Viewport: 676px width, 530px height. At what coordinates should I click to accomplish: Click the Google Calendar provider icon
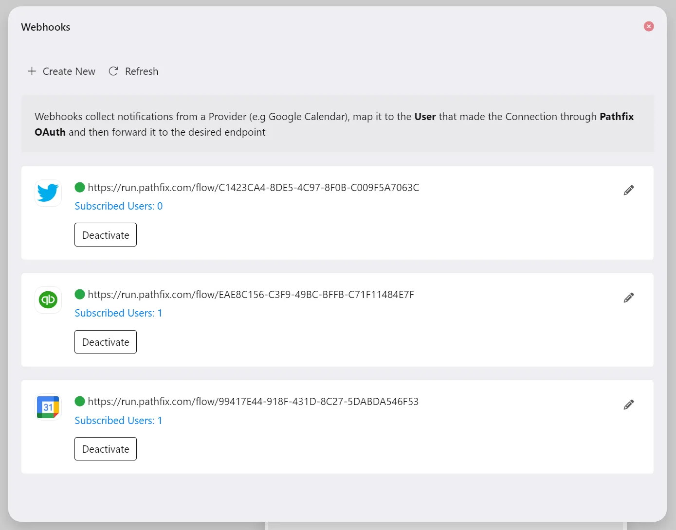pyautogui.click(x=48, y=406)
